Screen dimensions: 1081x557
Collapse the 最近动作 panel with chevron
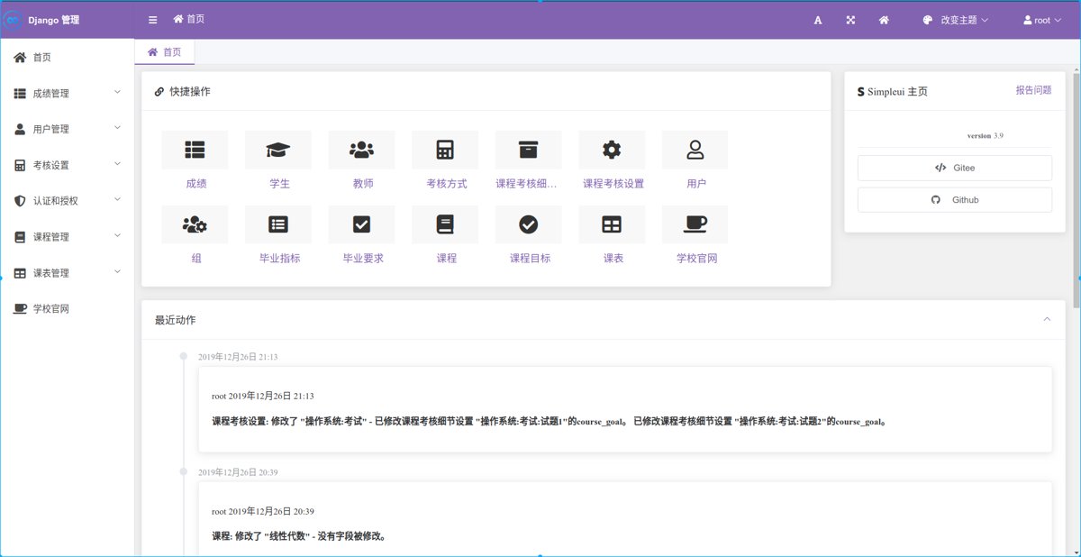point(1047,319)
